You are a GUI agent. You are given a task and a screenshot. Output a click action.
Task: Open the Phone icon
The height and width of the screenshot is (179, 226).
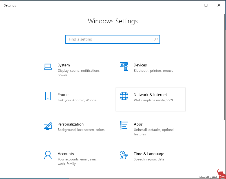coord(48,96)
